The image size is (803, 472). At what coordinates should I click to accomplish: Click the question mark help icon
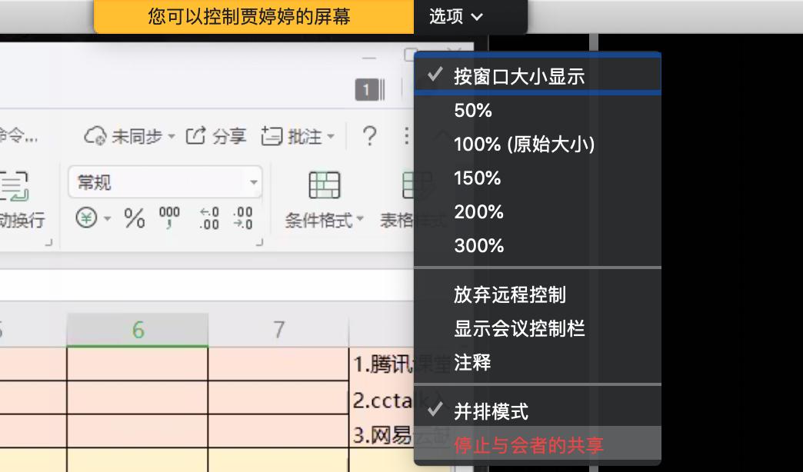[370, 135]
